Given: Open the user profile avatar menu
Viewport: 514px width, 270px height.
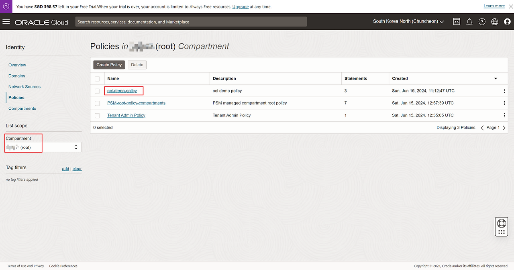Looking at the screenshot, I should point(507,22).
